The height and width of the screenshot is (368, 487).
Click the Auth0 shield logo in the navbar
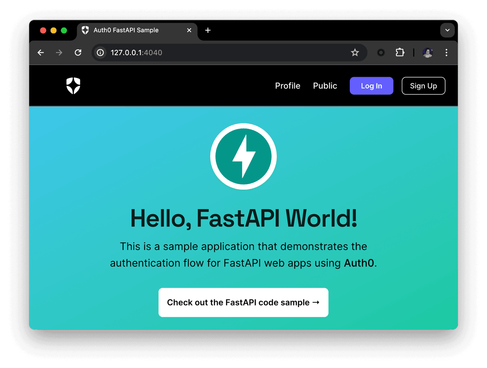73,86
